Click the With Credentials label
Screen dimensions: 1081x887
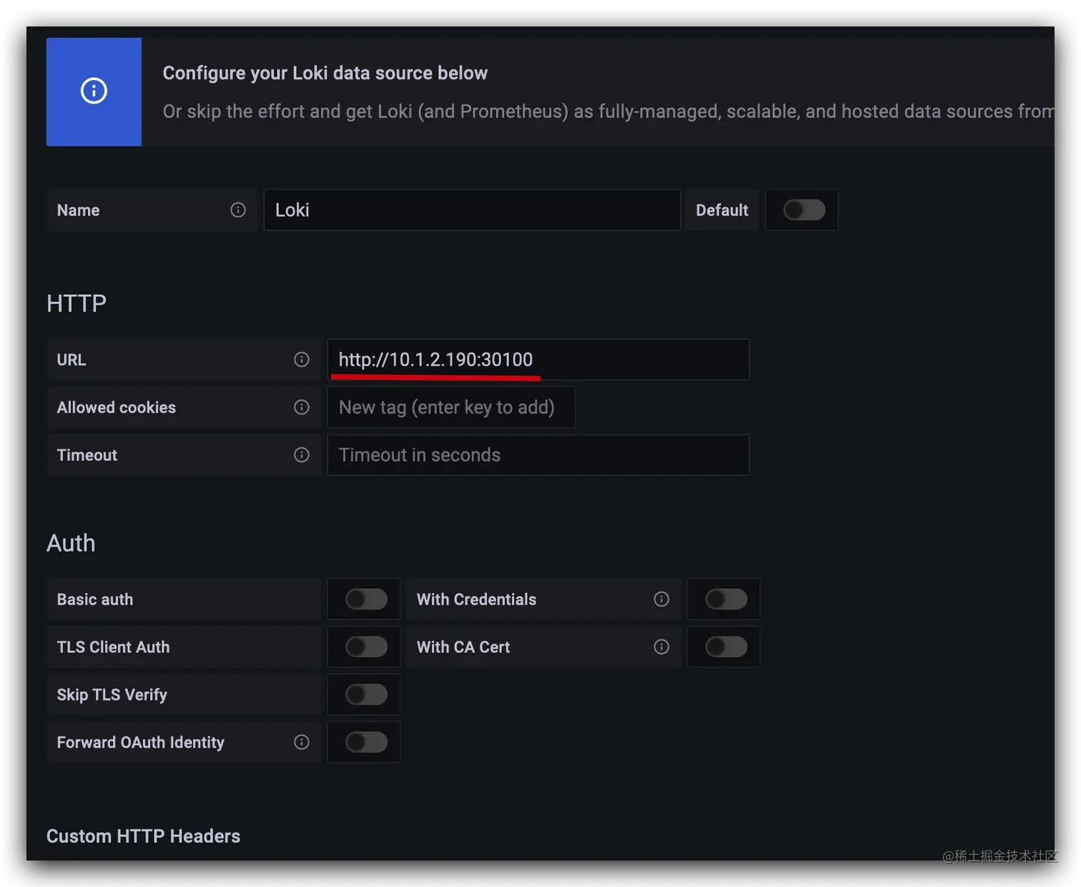476,599
